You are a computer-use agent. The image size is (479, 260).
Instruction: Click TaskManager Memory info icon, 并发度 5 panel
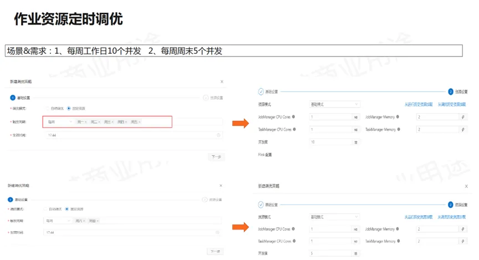point(399,241)
